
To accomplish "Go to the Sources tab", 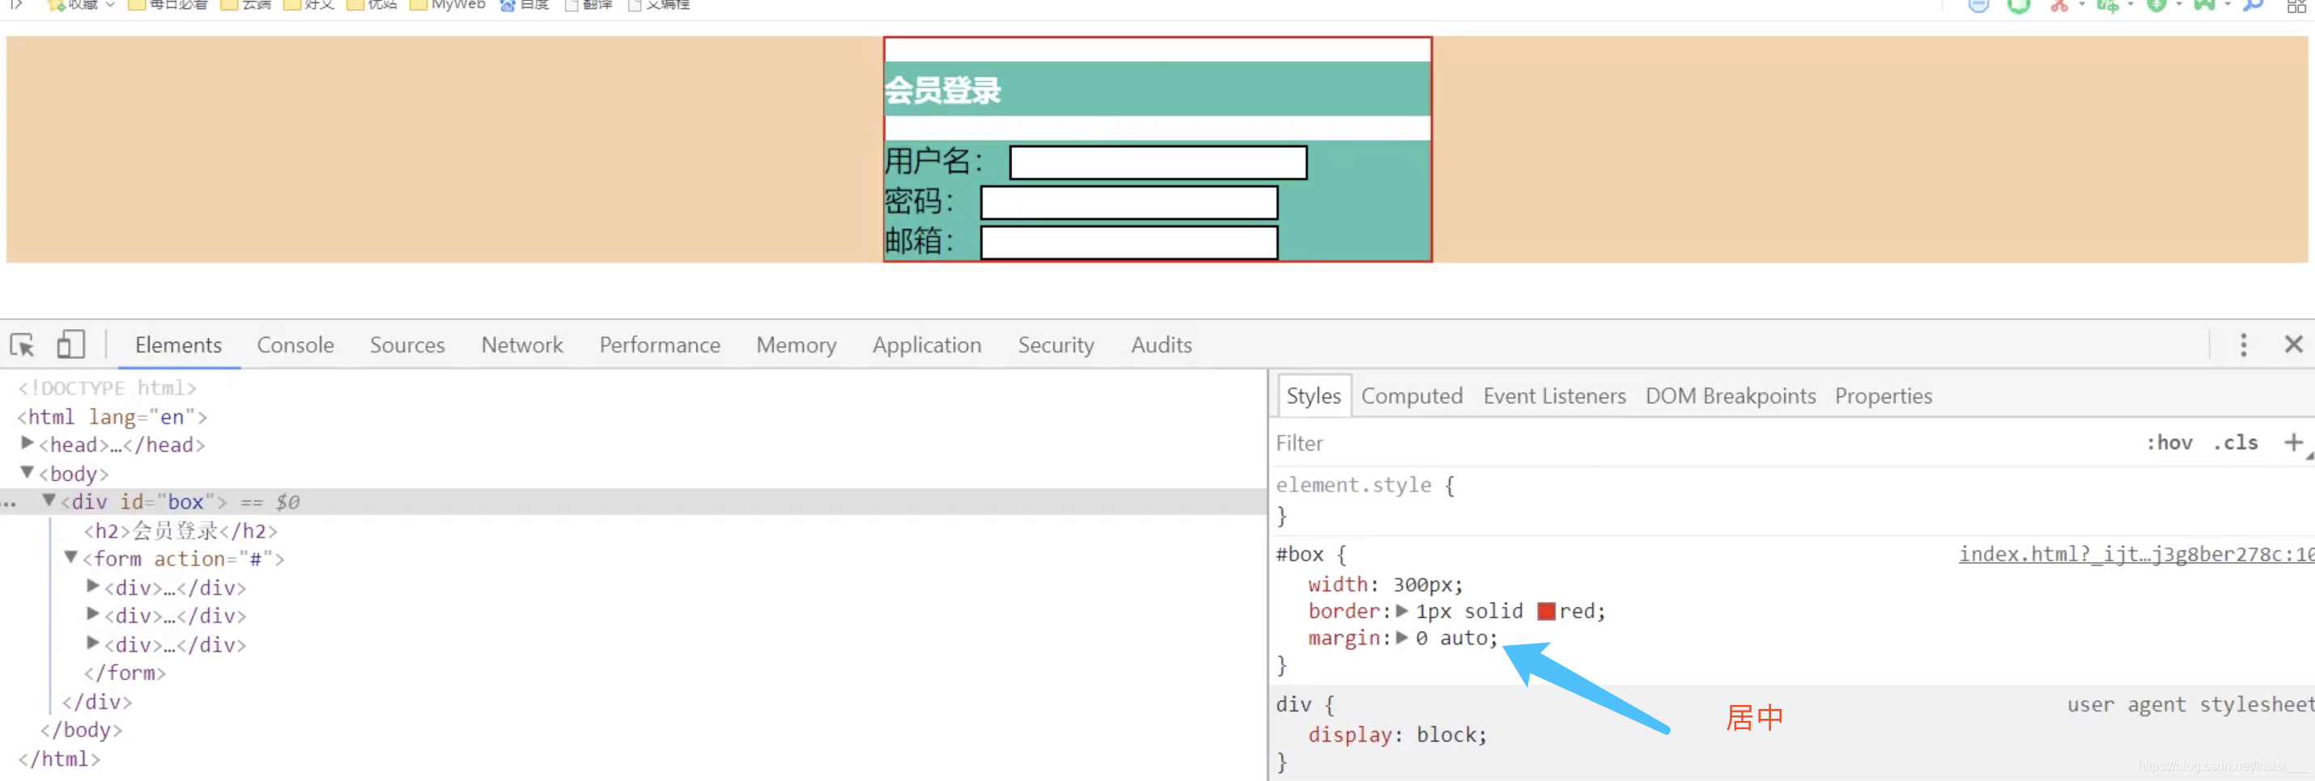I will (x=407, y=344).
